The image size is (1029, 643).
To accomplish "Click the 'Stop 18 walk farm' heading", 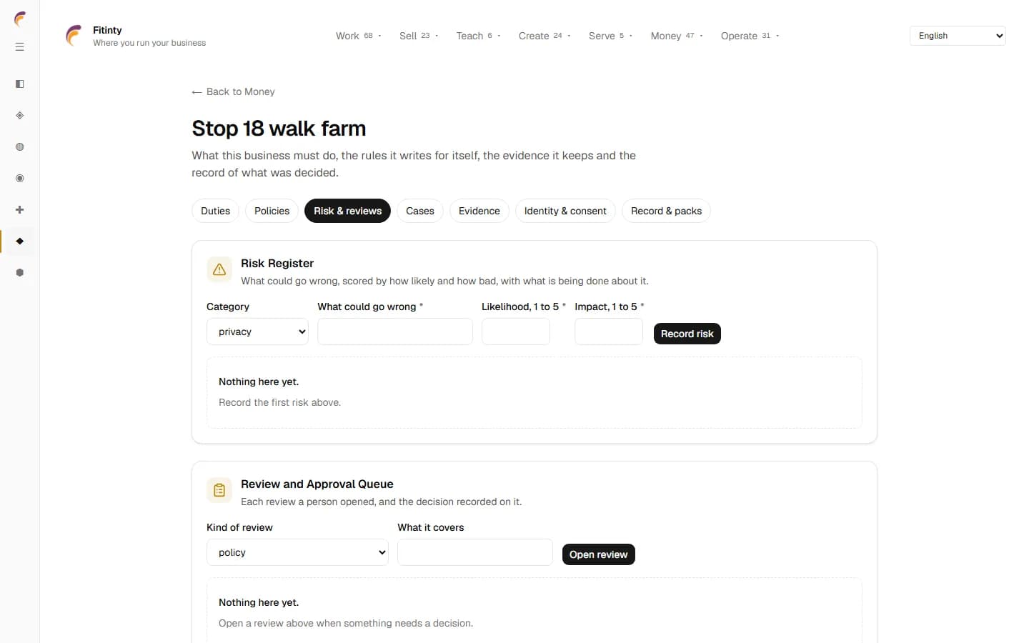I will click(279, 129).
